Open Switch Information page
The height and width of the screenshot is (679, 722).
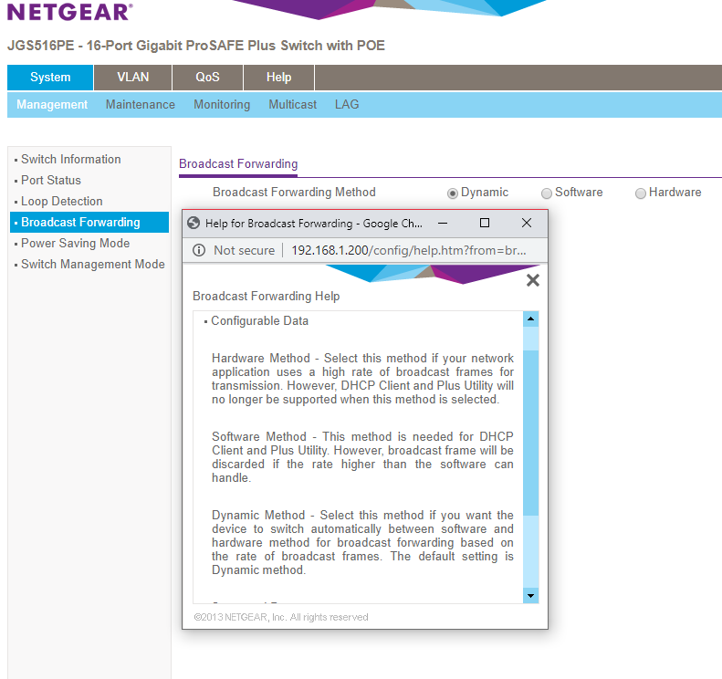(x=71, y=160)
